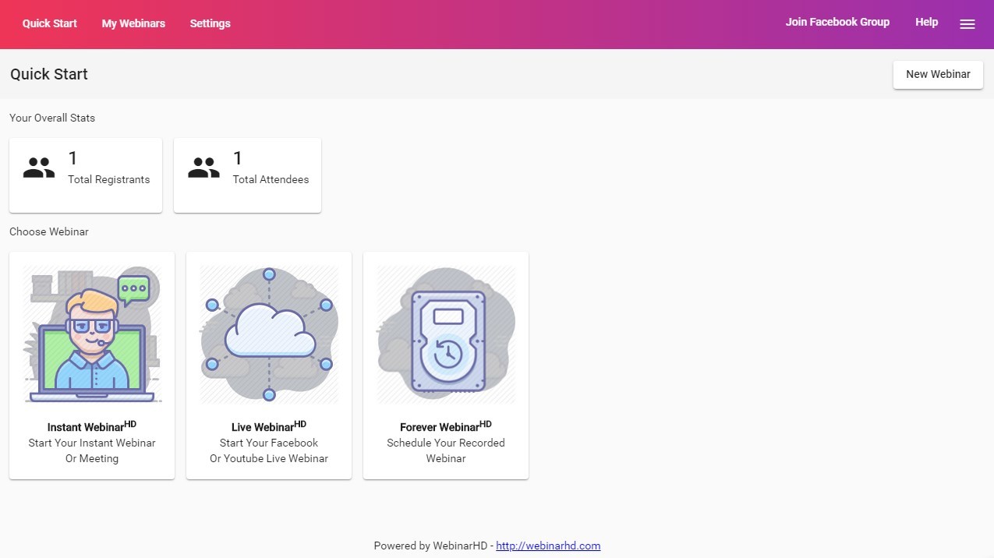Click 'Start Your Instant Webinar Or Meeting' description
This screenshot has width=994, height=558.
pyautogui.click(x=92, y=450)
